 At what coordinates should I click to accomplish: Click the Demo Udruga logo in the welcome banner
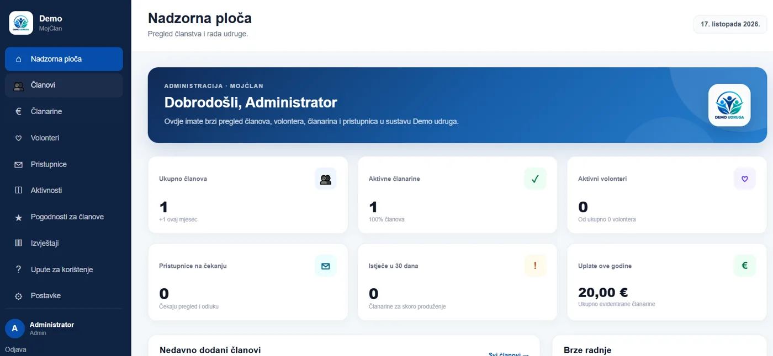[x=729, y=105]
